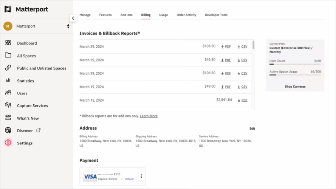This screenshot has height=189, width=336.
Task: Go to the Usage tab
Action: 164,15
